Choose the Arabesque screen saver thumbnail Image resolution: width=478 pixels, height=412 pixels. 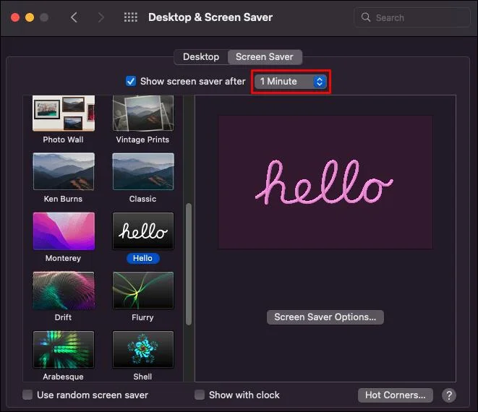pyautogui.click(x=64, y=350)
